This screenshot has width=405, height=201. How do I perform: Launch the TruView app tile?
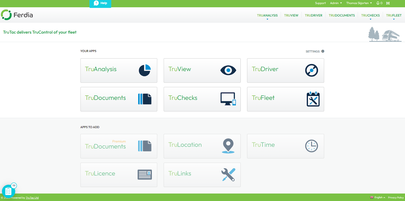(x=202, y=70)
